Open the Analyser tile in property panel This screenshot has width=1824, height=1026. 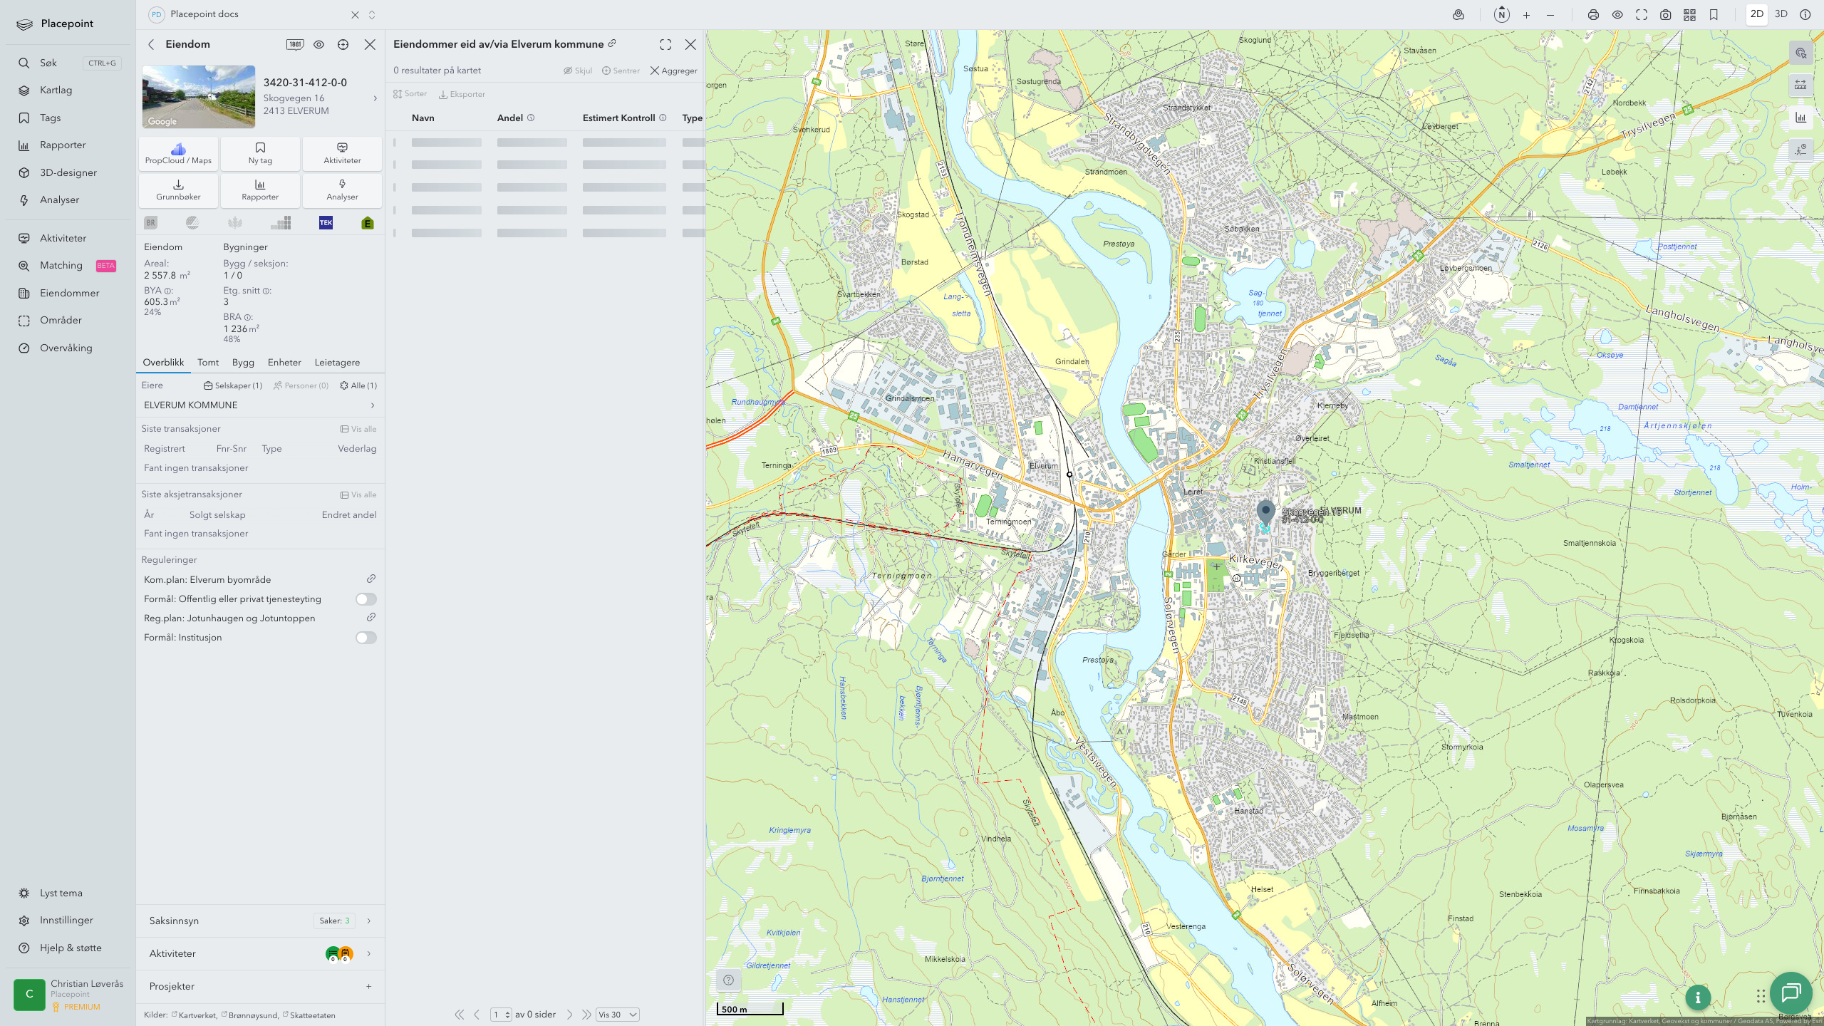[x=342, y=190]
